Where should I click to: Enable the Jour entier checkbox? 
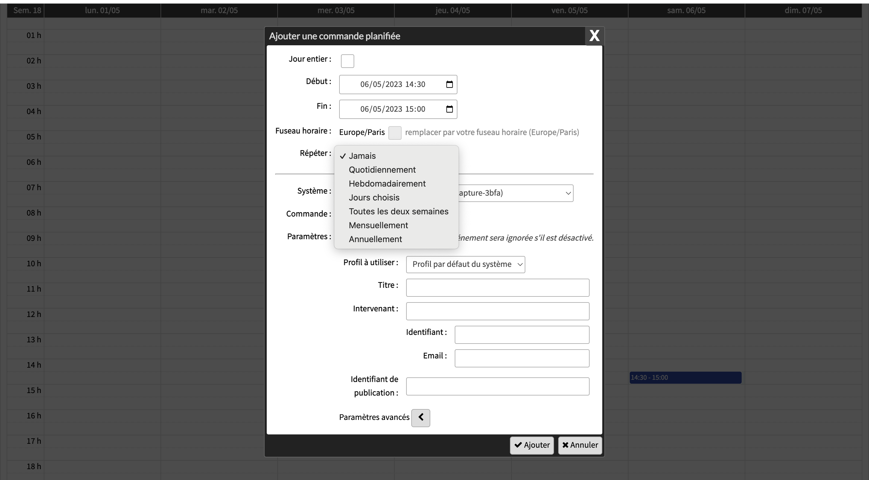pos(347,61)
